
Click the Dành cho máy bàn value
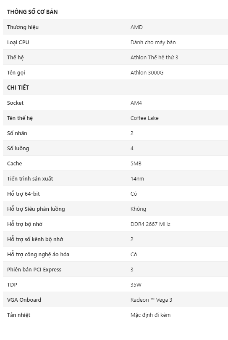coord(153,42)
